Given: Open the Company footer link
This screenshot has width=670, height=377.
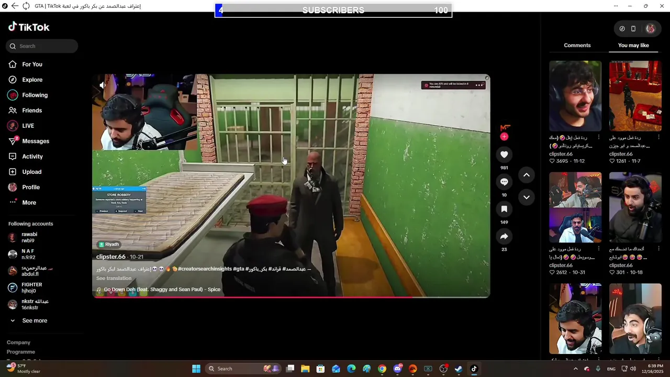Looking at the screenshot, I should 18,342.
